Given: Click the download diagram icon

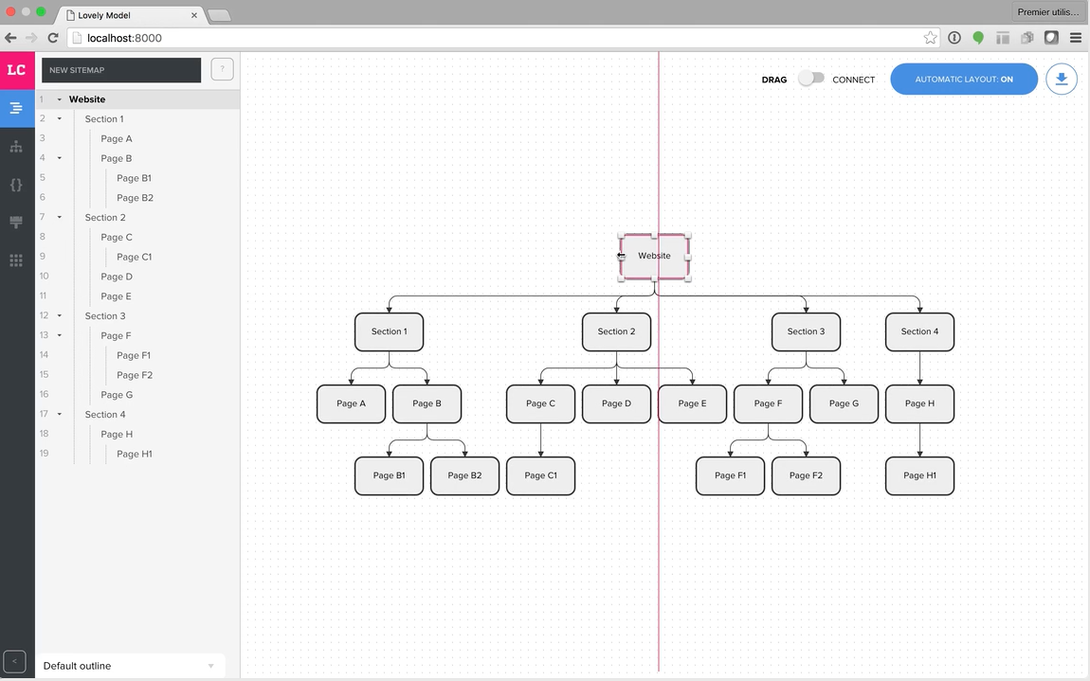Looking at the screenshot, I should click(1062, 80).
